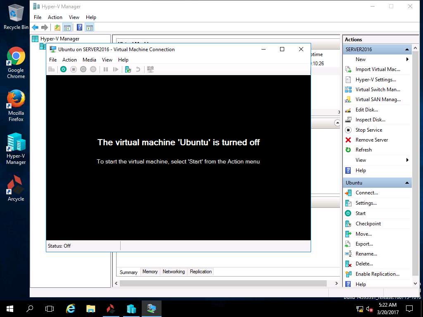Collapse the SERVER2016 actions section
423x317 pixels.
pyautogui.click(x=407, y=50)
